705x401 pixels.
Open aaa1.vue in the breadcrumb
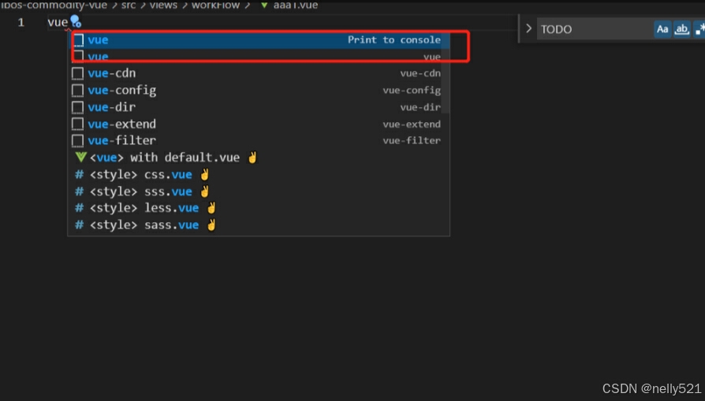click(296, 5)
